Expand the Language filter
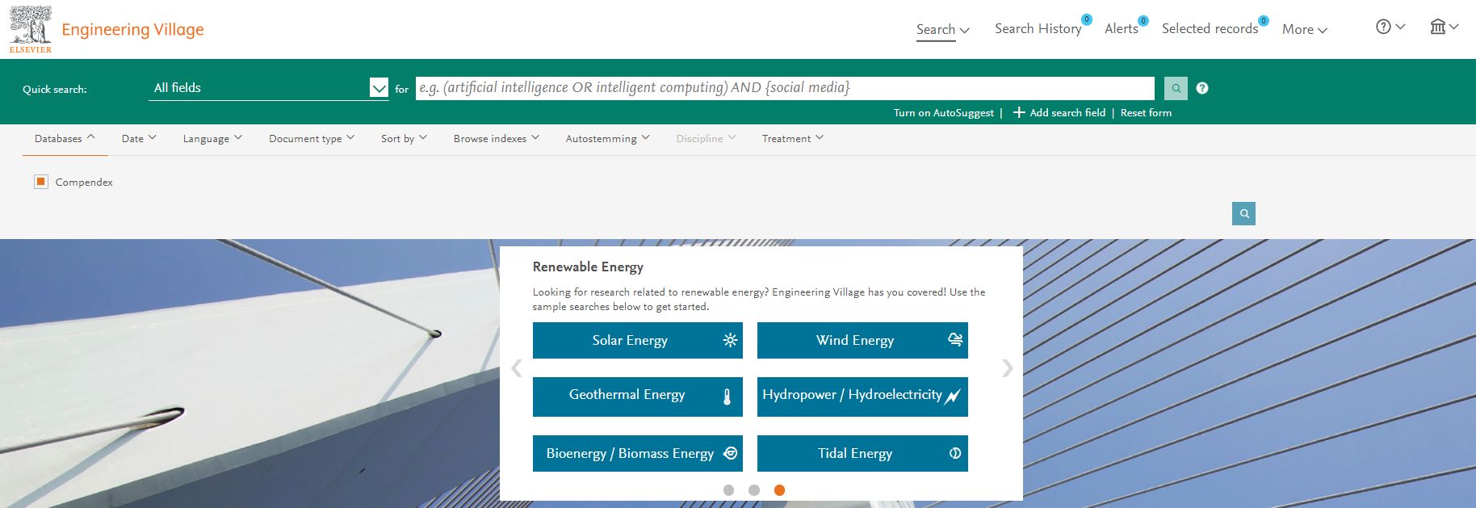The height and width of the screenshot is (508, 1476). (212, 138)
